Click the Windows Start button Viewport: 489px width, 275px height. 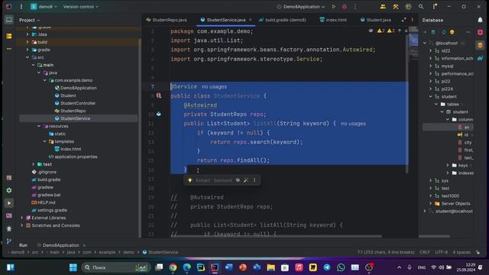click(x=73, y=267)
